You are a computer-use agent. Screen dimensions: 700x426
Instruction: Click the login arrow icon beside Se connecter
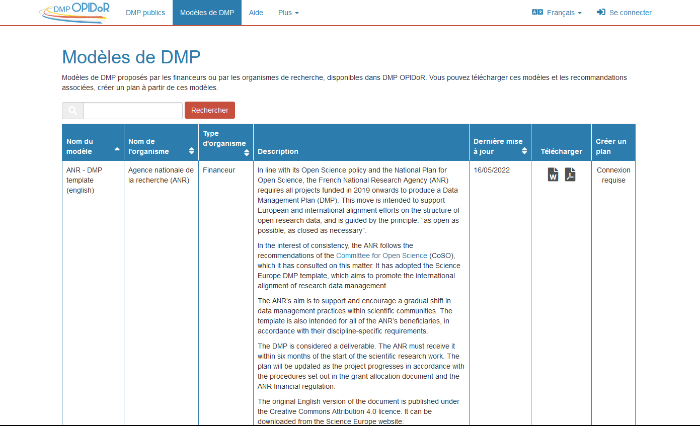[600, 12]
